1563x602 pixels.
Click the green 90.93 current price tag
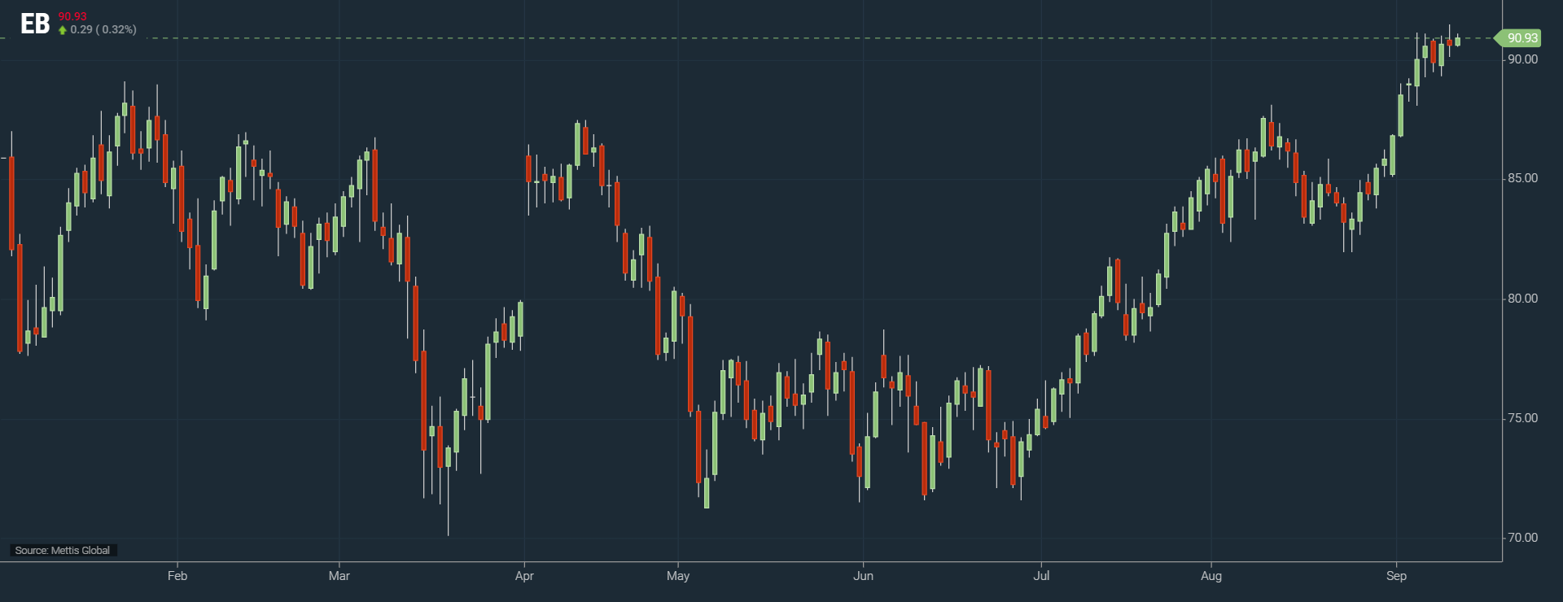[1521, 38]
